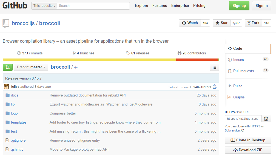Image resolution: width=276 pixels, height=155 pixels.
Task: Click the green Sign up button
Action: 239,6
